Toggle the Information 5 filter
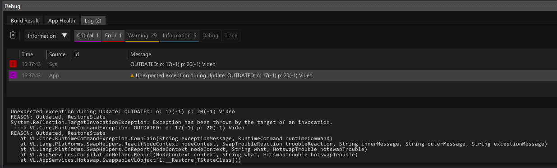Viewport: 557px width, 168px height. tap(180, 36)
